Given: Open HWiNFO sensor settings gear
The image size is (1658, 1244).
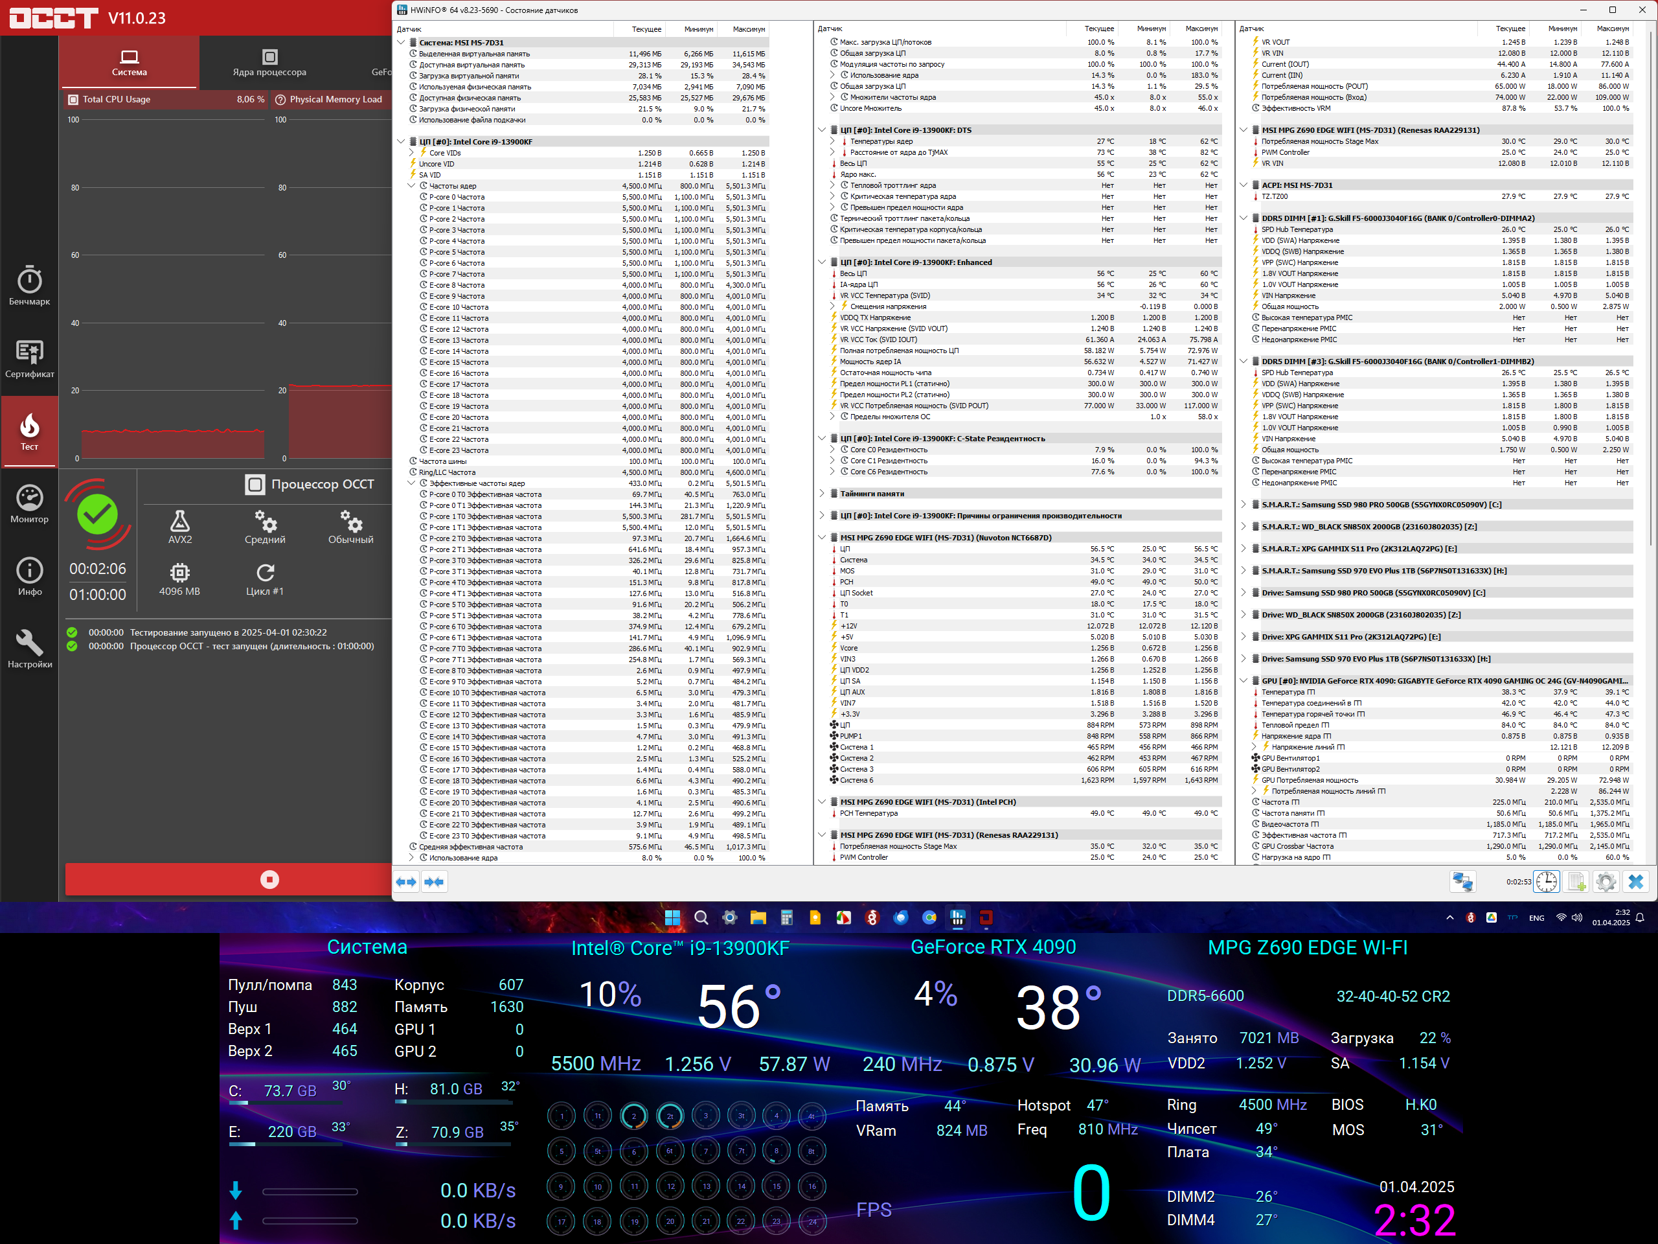Looking at the screenshot, I should [1606, 882].
